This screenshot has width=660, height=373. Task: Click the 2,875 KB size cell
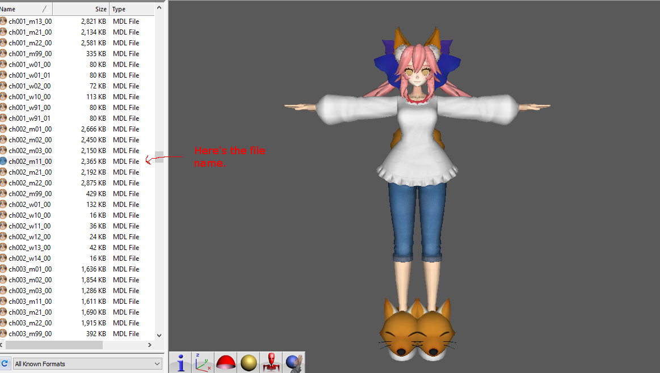pyautogui.click(x=94, y=183)
